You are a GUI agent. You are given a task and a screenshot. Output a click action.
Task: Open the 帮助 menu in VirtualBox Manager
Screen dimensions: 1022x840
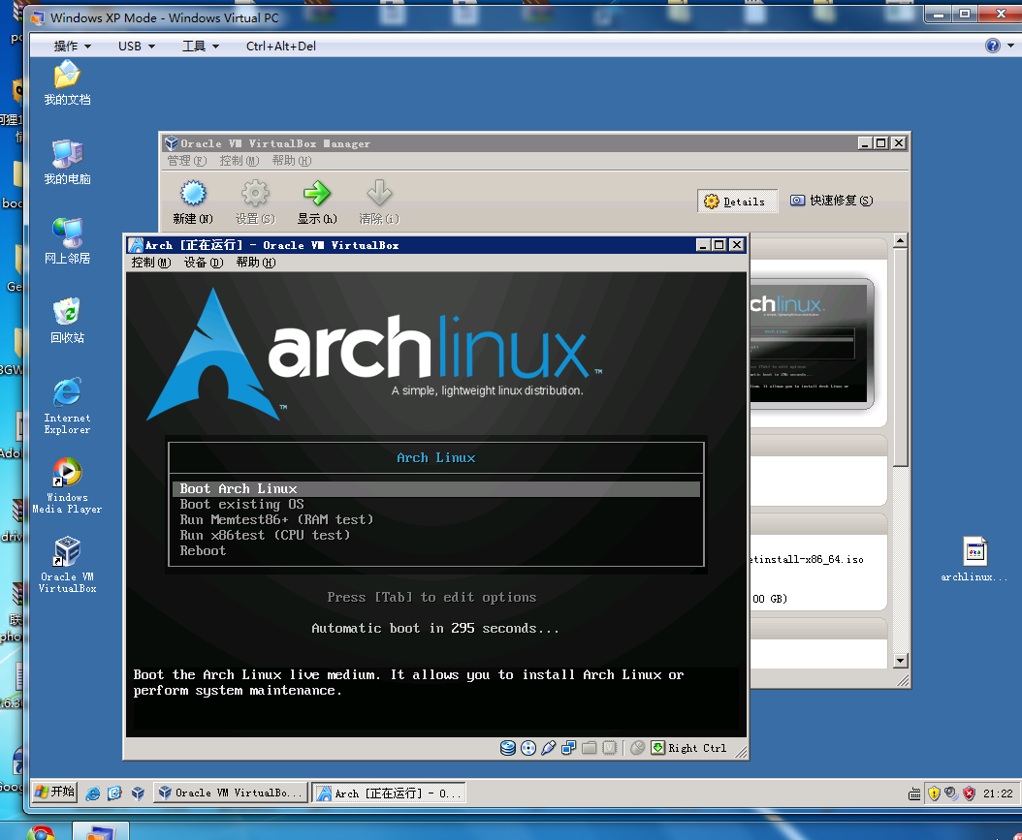291,161
